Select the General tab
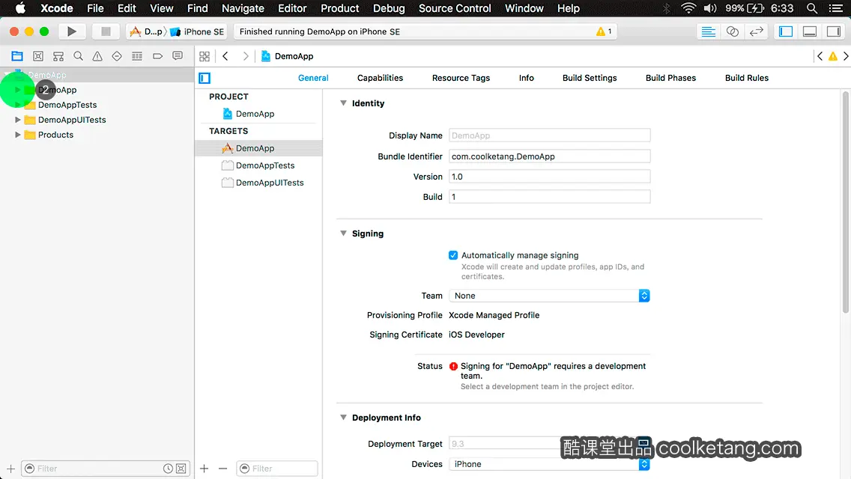851x479 pixels. tap(313, 78)
